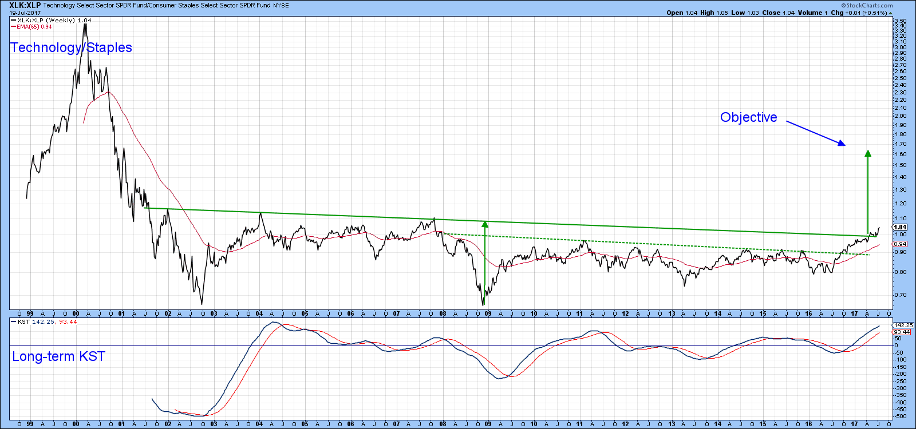Image resolution: width=916 pixels, height=429 pixels.
Task: Click the red EMA(65) 0.94 legend entry
Action: tap(32, 26)
